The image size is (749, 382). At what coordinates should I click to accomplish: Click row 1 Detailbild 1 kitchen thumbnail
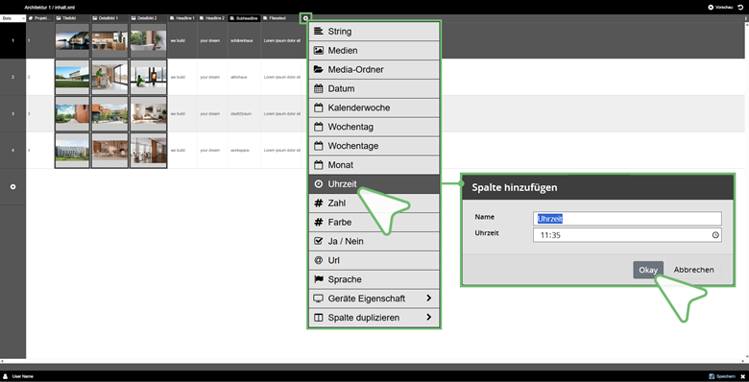pos(109,40)
